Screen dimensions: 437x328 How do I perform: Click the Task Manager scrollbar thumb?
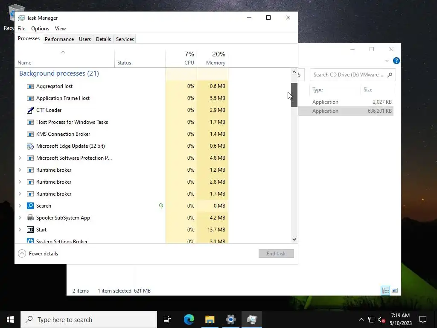pyautogui.click(x=294, y=95)
